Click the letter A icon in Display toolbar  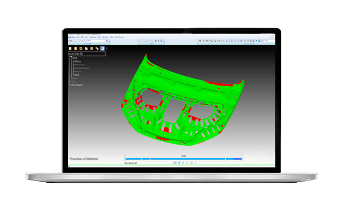pyautogui.click(x=159, y=41)
